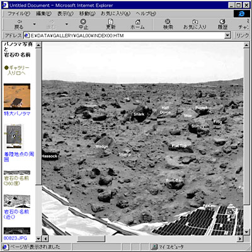Follow the 特大パノラマ link
Viewport: 252px width, 252px height.
(x=17, y=114)
